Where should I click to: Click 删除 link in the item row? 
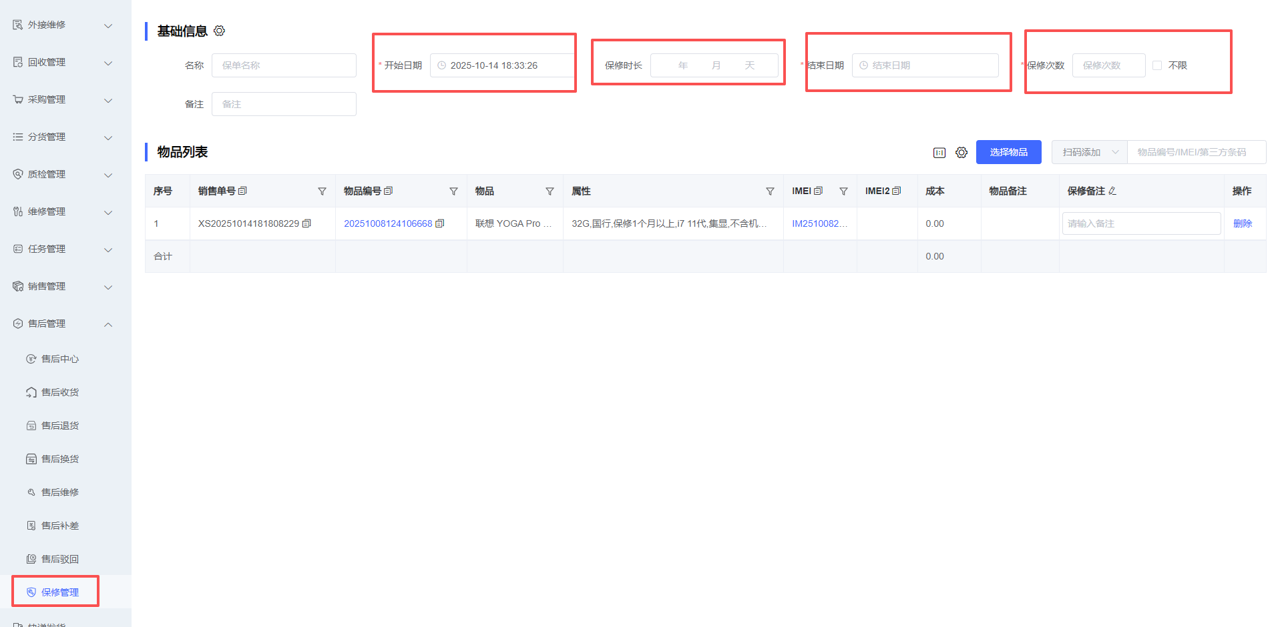[1242, 223]
